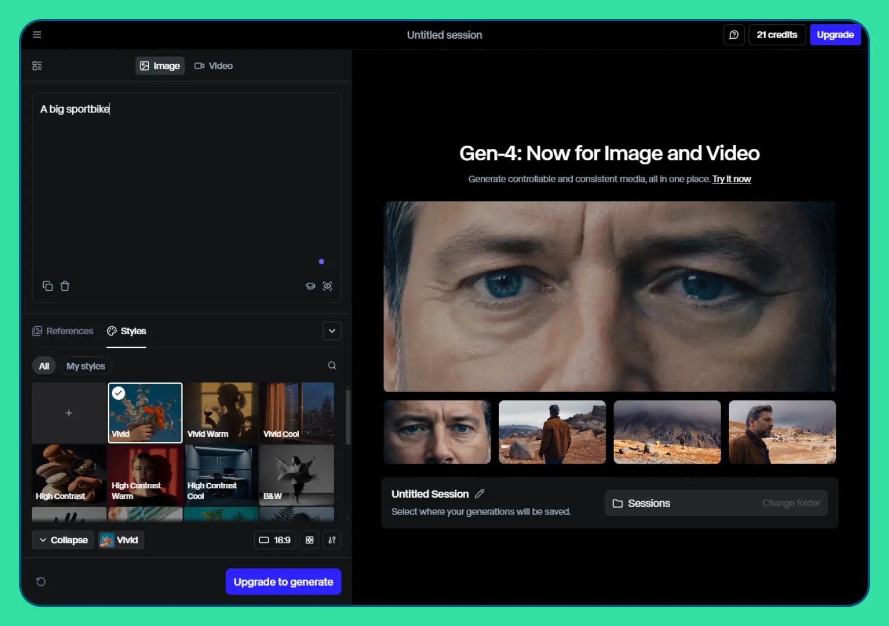
Task: Click the Upgrade to generate button
Action: (283, 582)
